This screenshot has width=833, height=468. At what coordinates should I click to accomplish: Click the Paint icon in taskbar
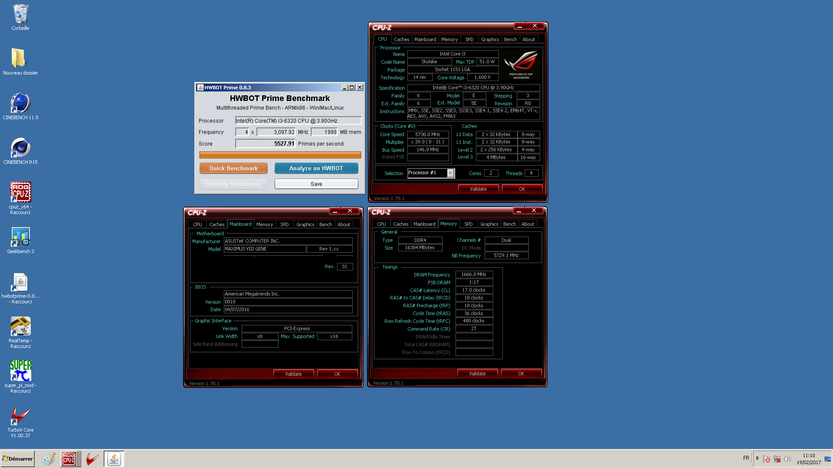coord(49,459)
